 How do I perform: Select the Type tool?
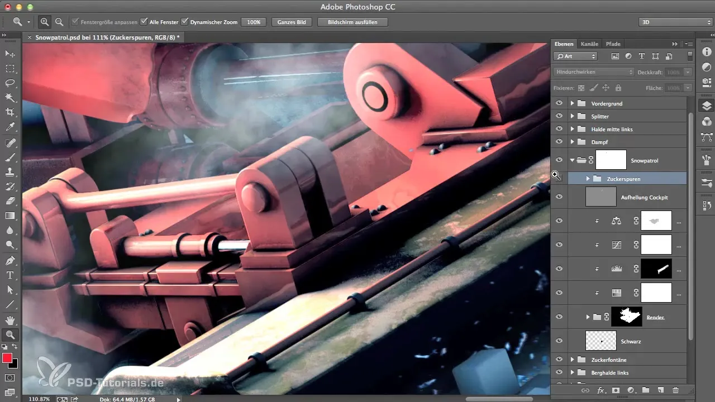(x=10, y=275)
